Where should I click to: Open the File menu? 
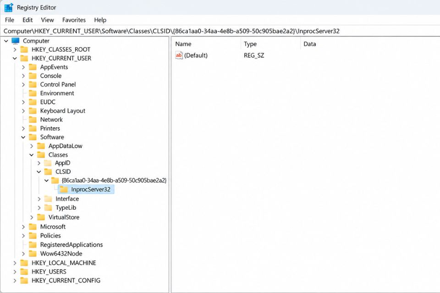tap(10, 20)
